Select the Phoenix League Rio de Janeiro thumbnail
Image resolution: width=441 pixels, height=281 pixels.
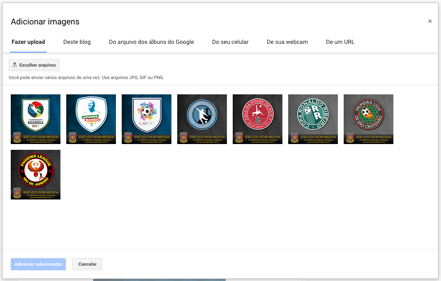pos(36,175)
